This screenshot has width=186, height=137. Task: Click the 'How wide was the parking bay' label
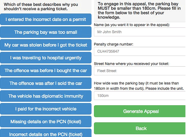(x=136, y=86)
